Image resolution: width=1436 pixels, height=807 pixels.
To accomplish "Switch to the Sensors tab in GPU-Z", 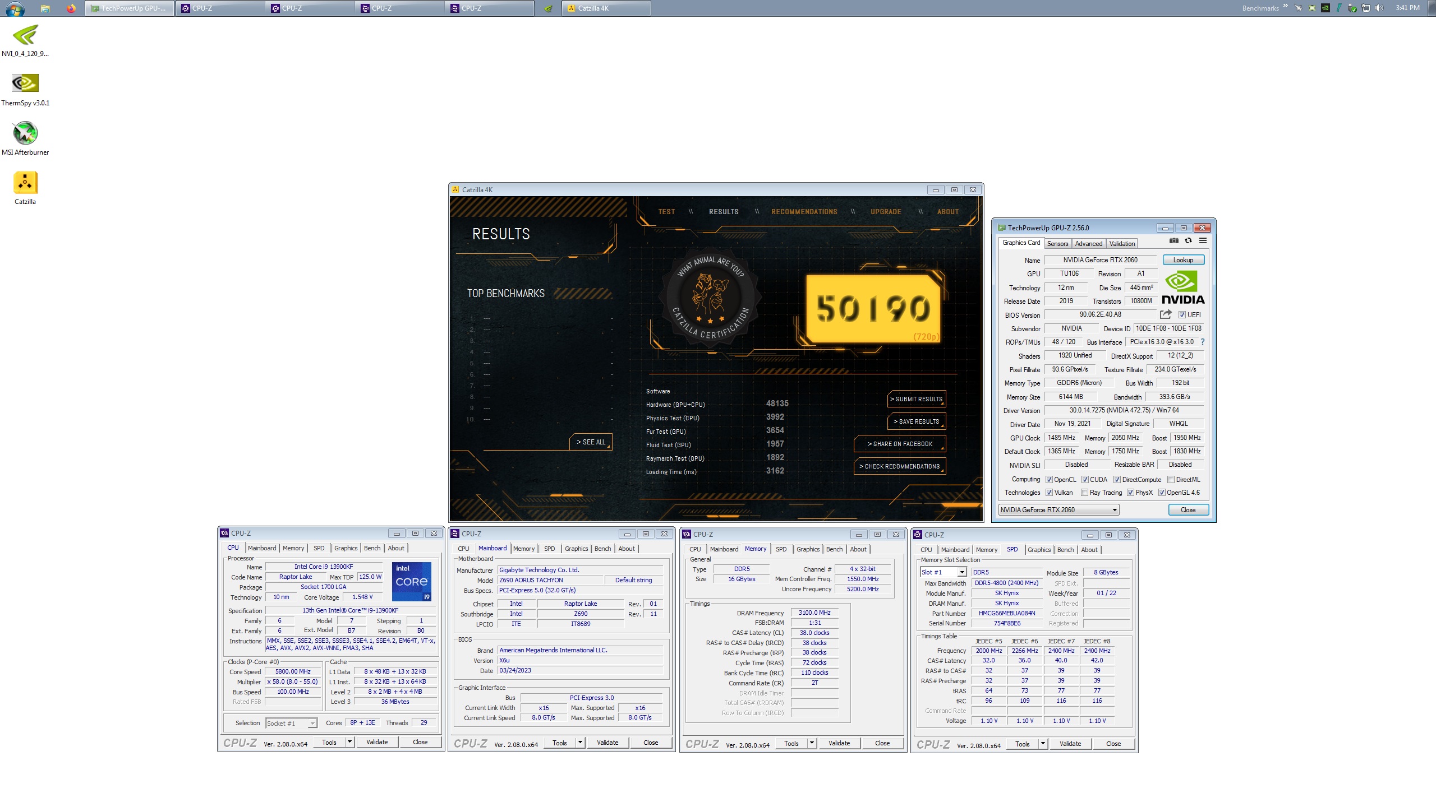I will [x=1057, y=244].
